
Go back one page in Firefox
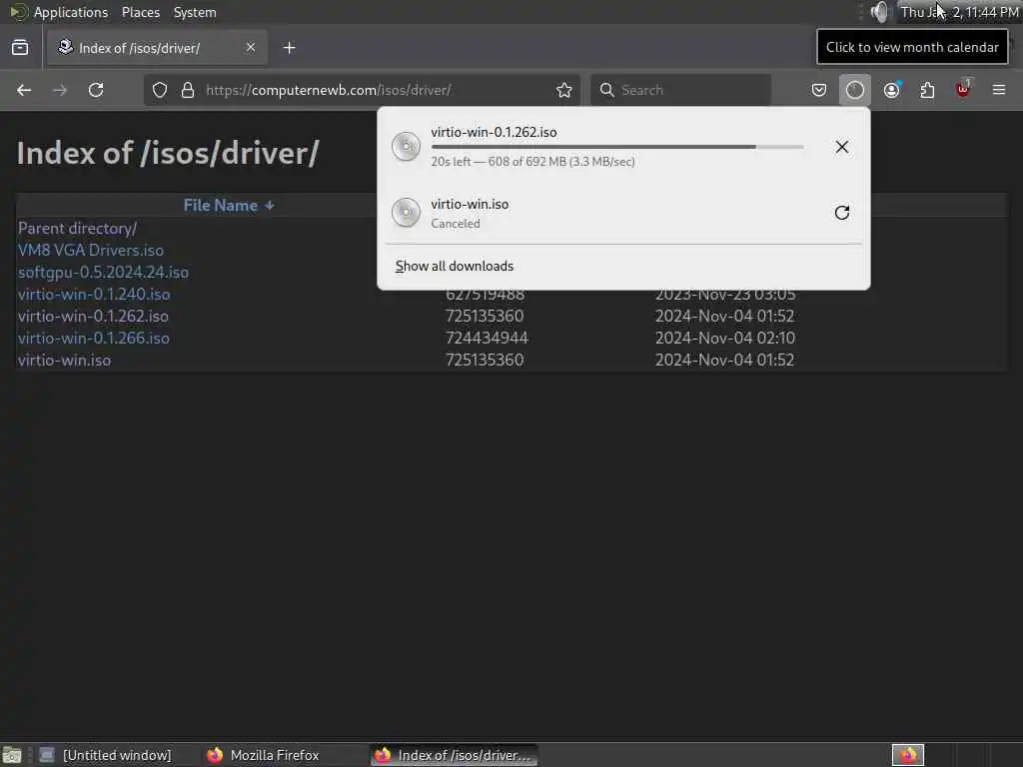click(x=24, y=90)
